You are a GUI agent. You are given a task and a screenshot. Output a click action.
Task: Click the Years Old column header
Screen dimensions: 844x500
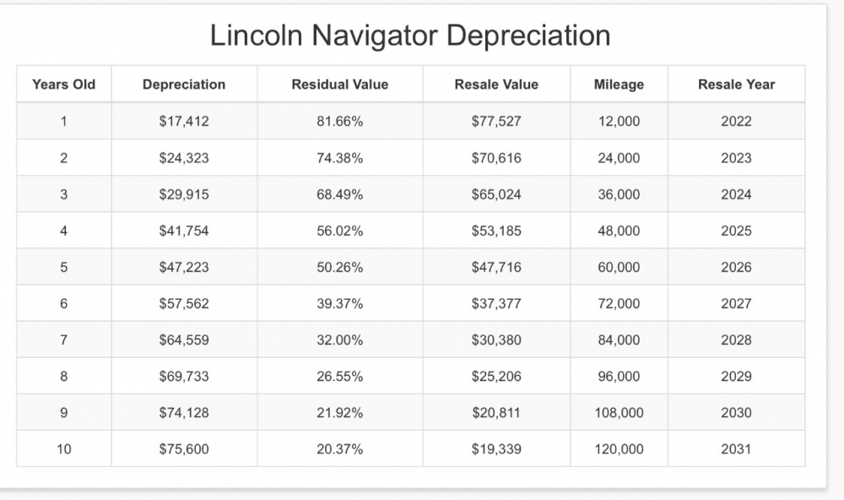pyautogui.click(x=64, y=84)
